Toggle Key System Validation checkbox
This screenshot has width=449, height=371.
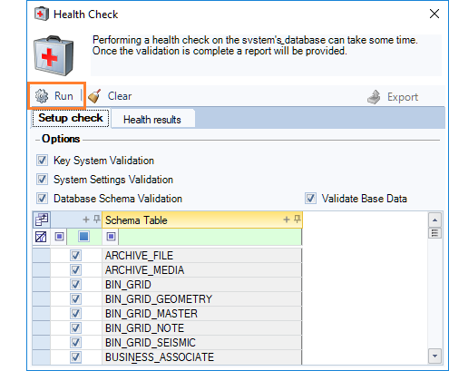pyautogui.click(x=42, y=161)
